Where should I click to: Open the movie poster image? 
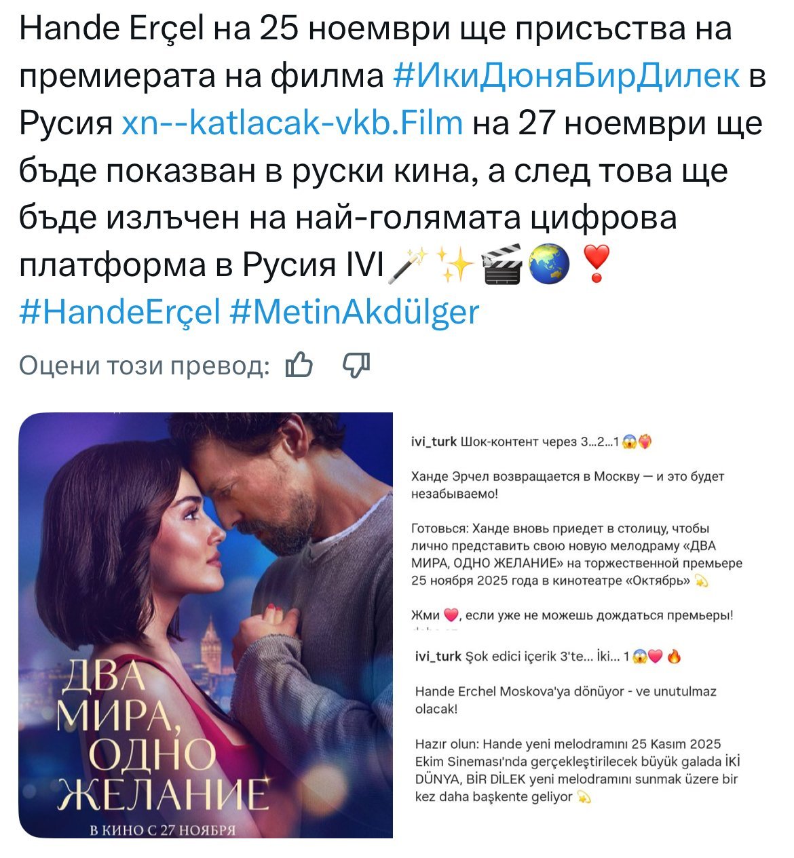[206, 625]
